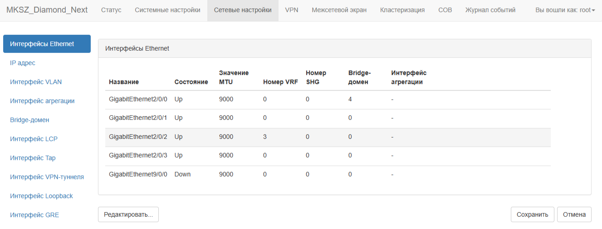Click the MKSZ_Diamond_Next brand link
The height and width of the screenshot is (229, 602).
point(47,10)
